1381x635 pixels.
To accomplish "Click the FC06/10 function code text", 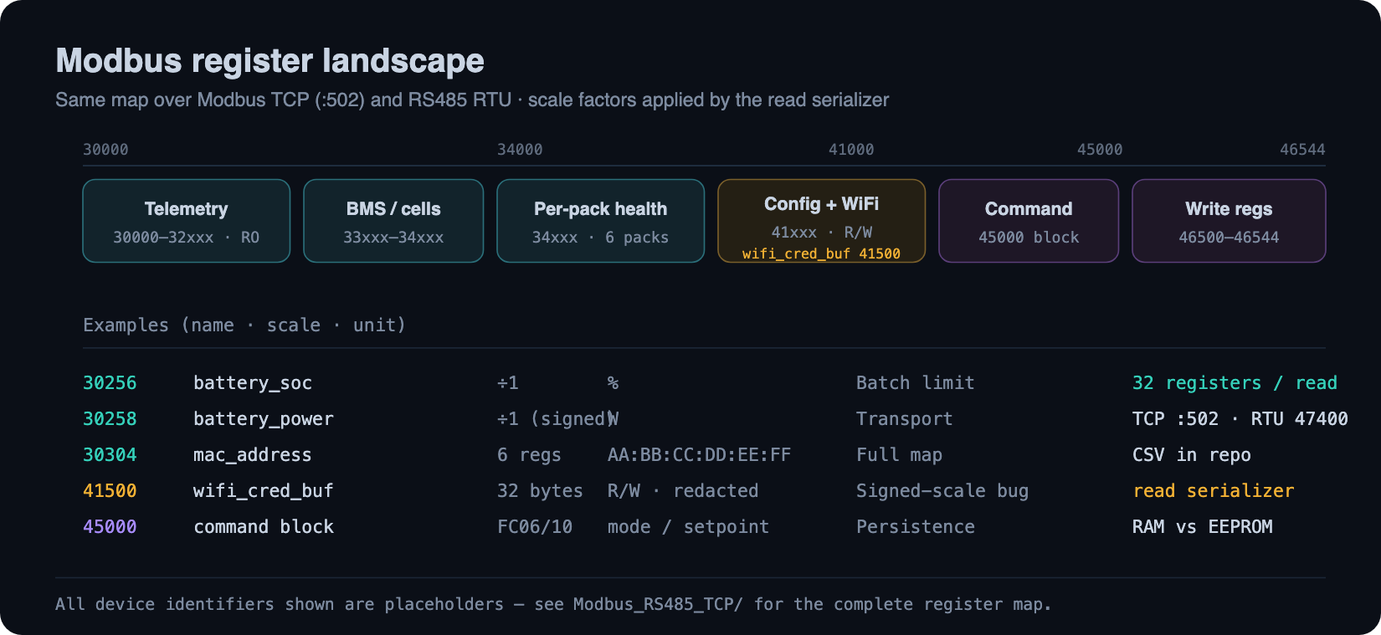I will tap(535, 527).
